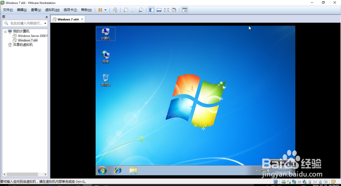Click the guest network tray icon
The height and width of the screenshot is (186, 341).
(263, 171)
